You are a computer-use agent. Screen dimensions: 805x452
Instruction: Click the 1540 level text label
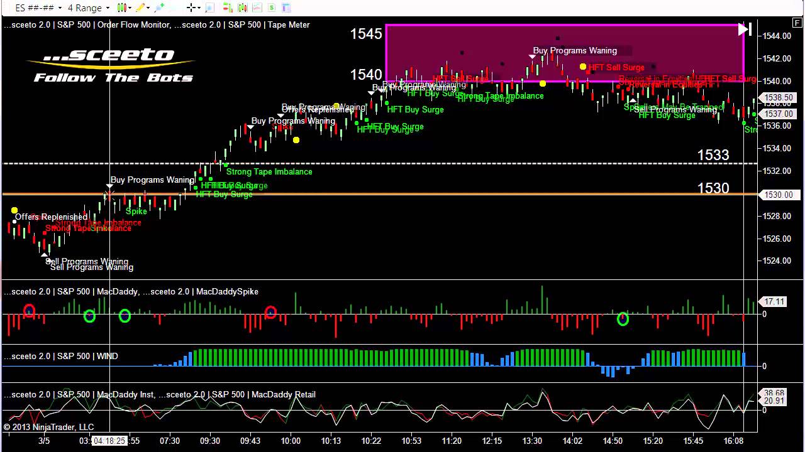click(366, 75)
